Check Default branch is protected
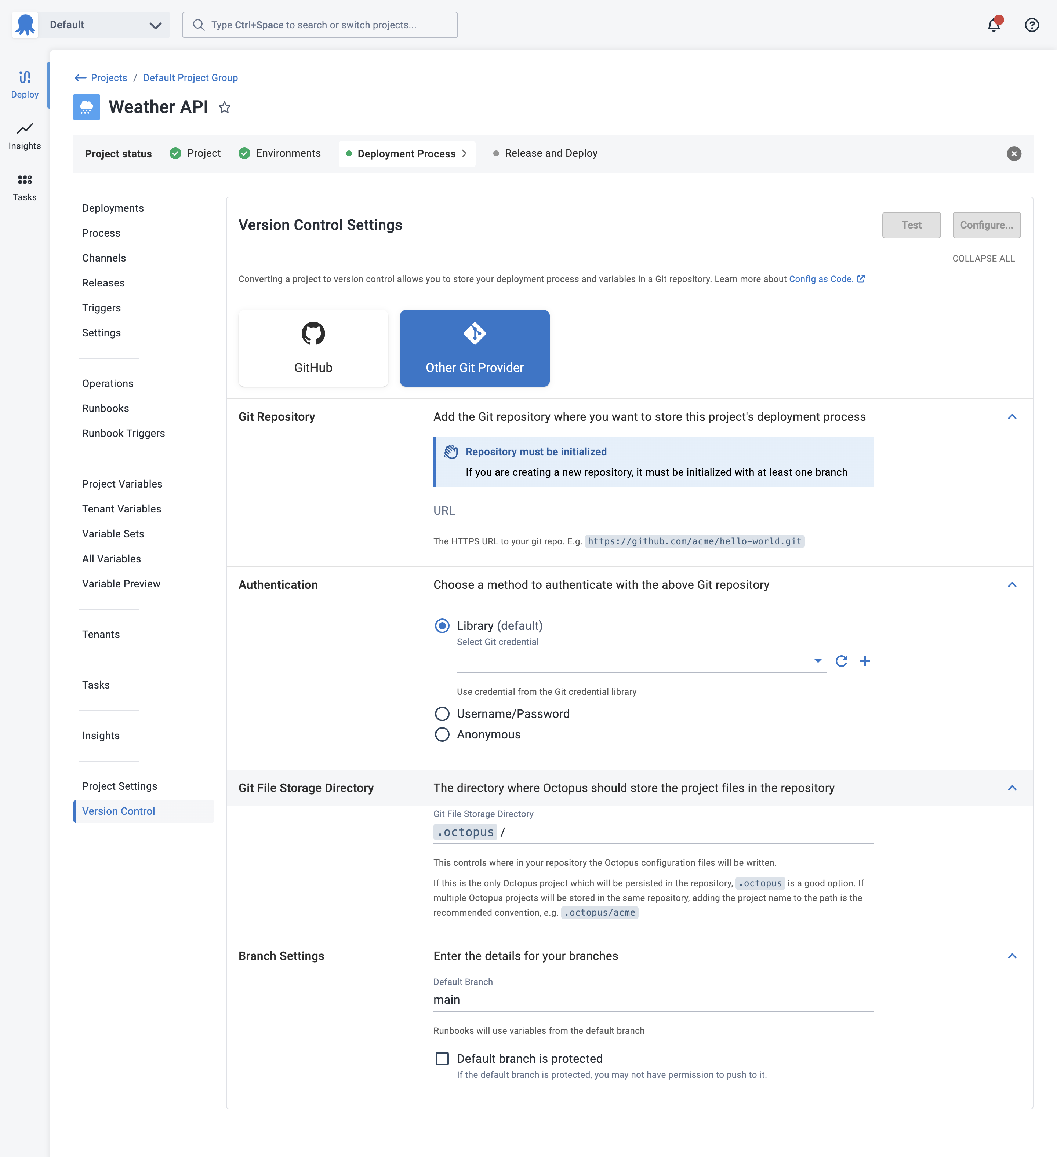Viewport: 1057px width, 1157px height. click(x=442, y=1058)
